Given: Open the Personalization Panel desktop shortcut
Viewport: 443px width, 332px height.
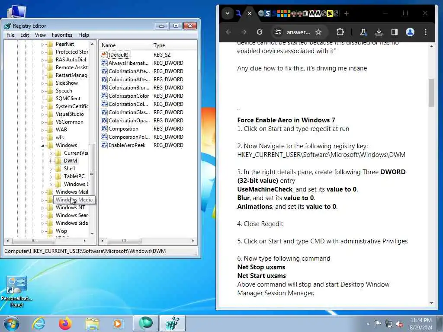Looking at the screenshot, I should pyautogui.click(x=16, y=292).
